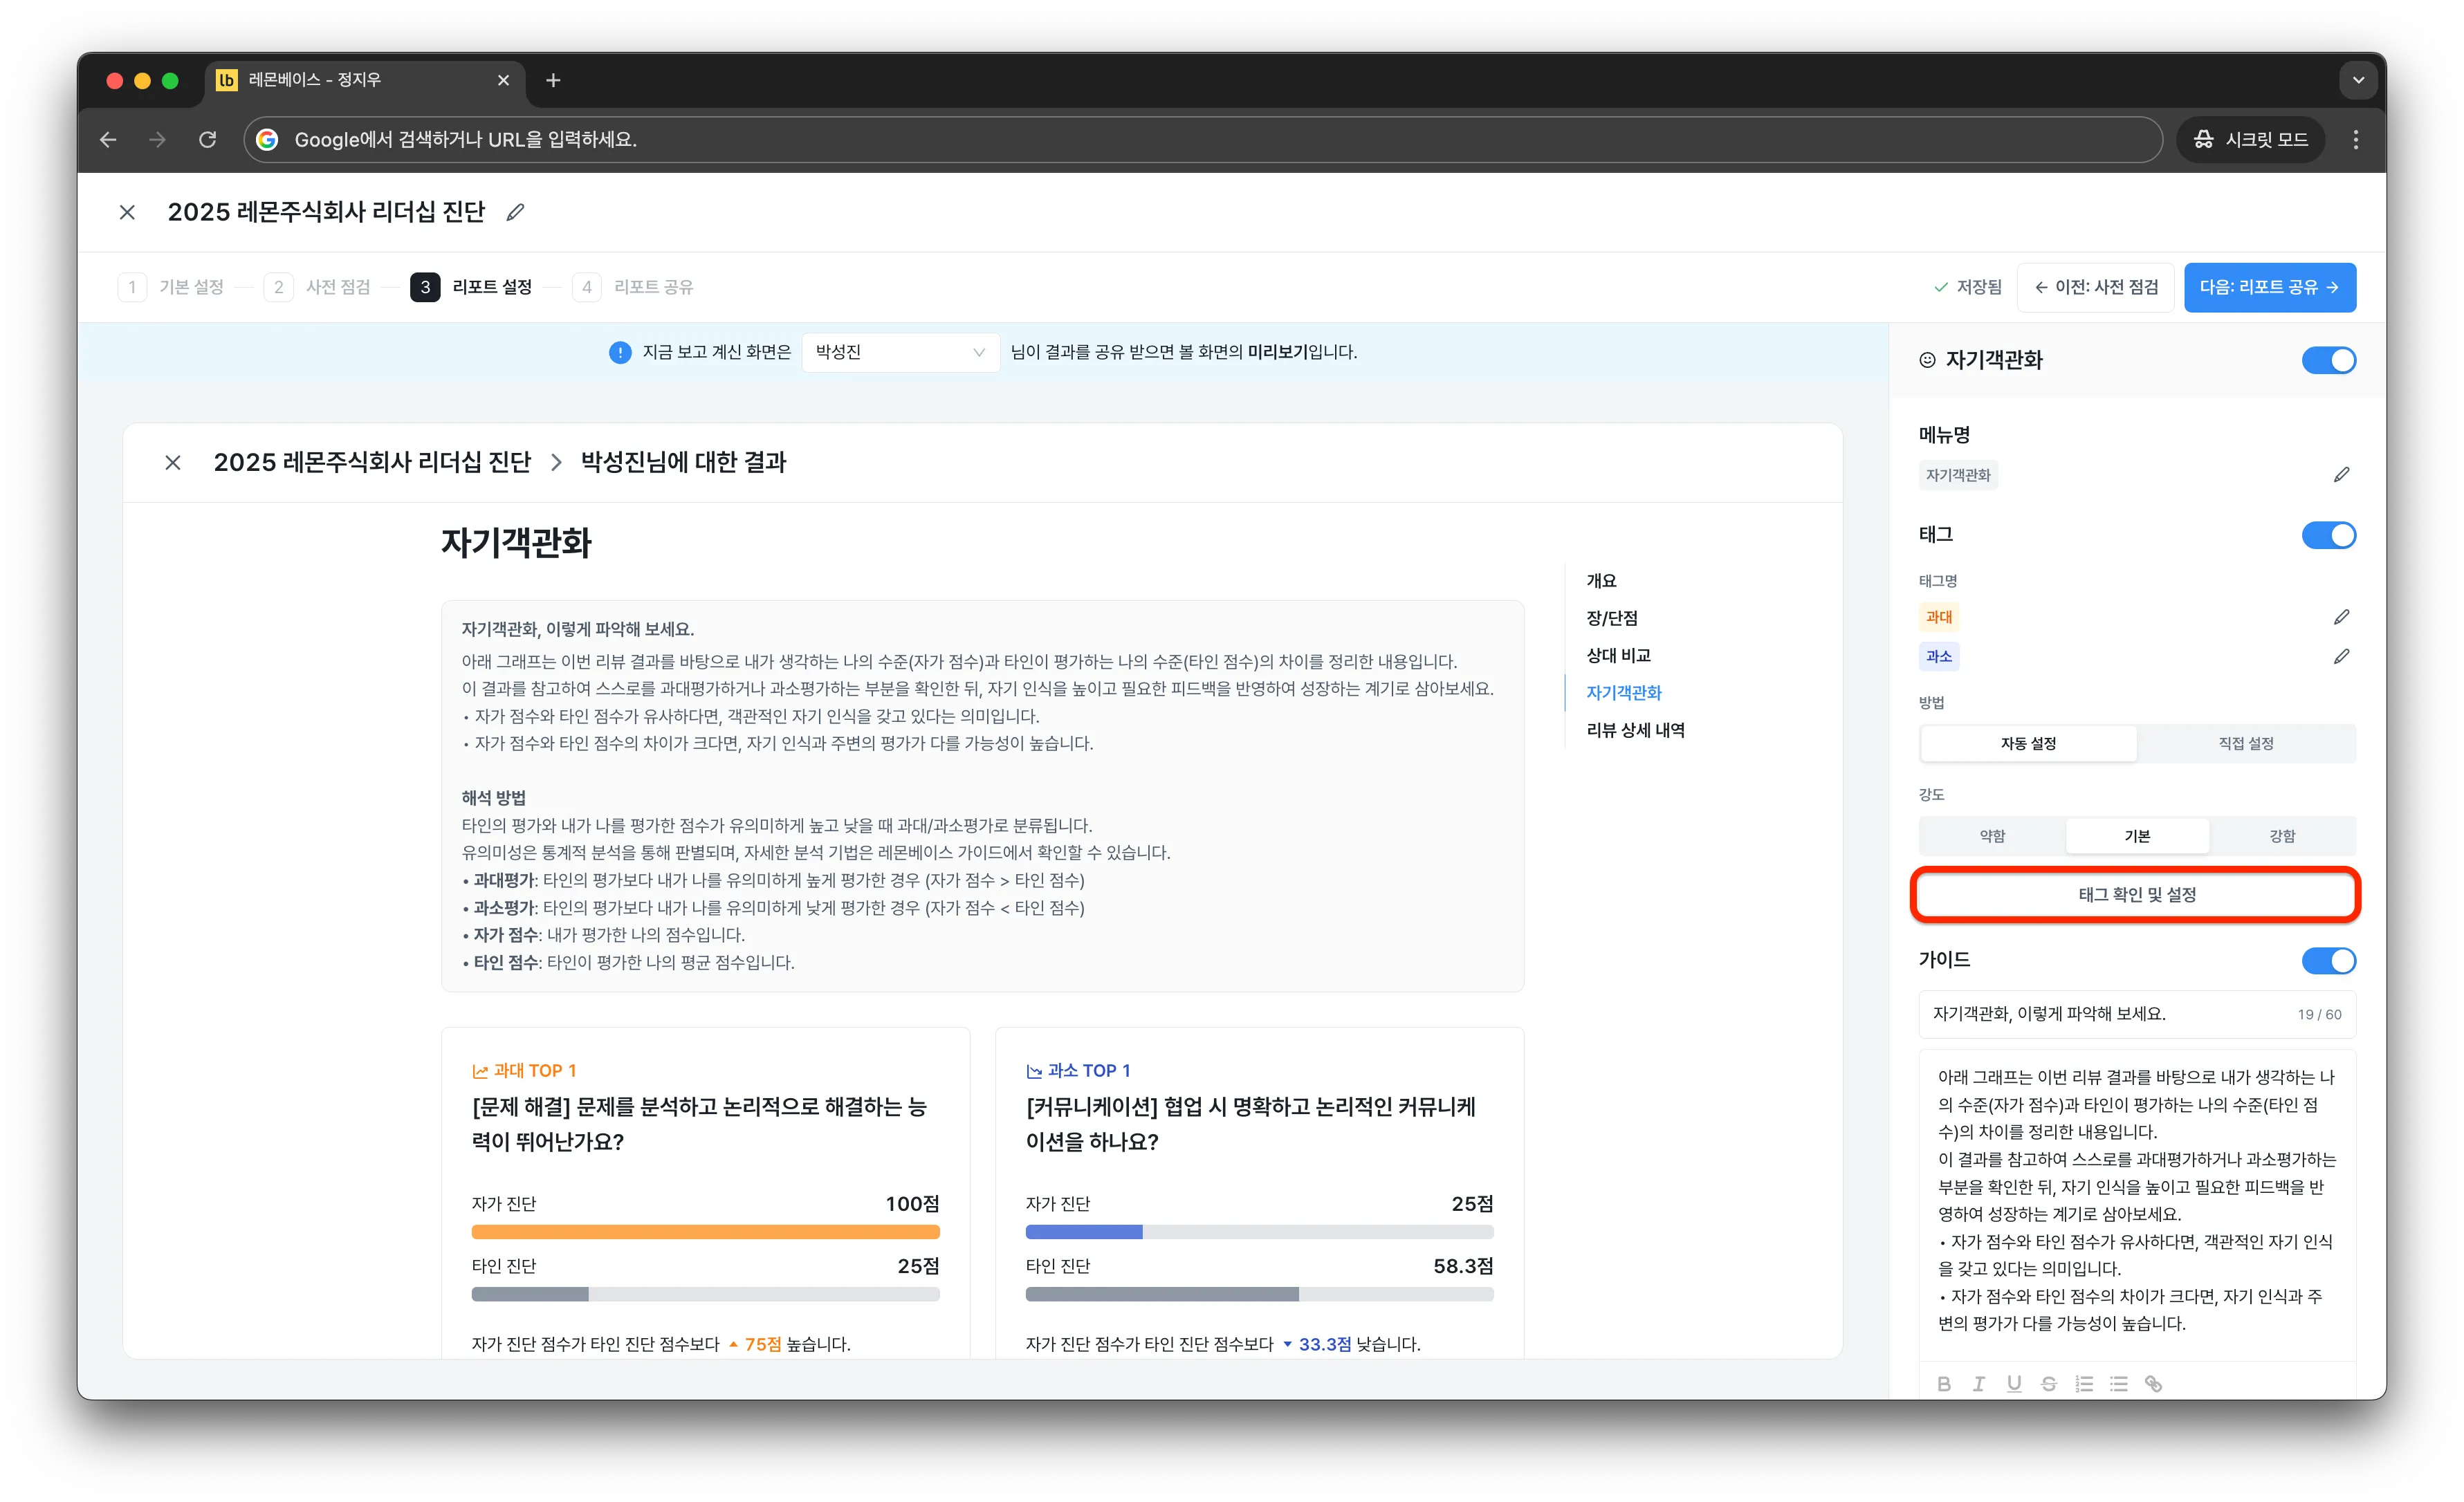Apply bold formatting in guide editor
This screenshot has height=1502, width=2464.
1944,1384
